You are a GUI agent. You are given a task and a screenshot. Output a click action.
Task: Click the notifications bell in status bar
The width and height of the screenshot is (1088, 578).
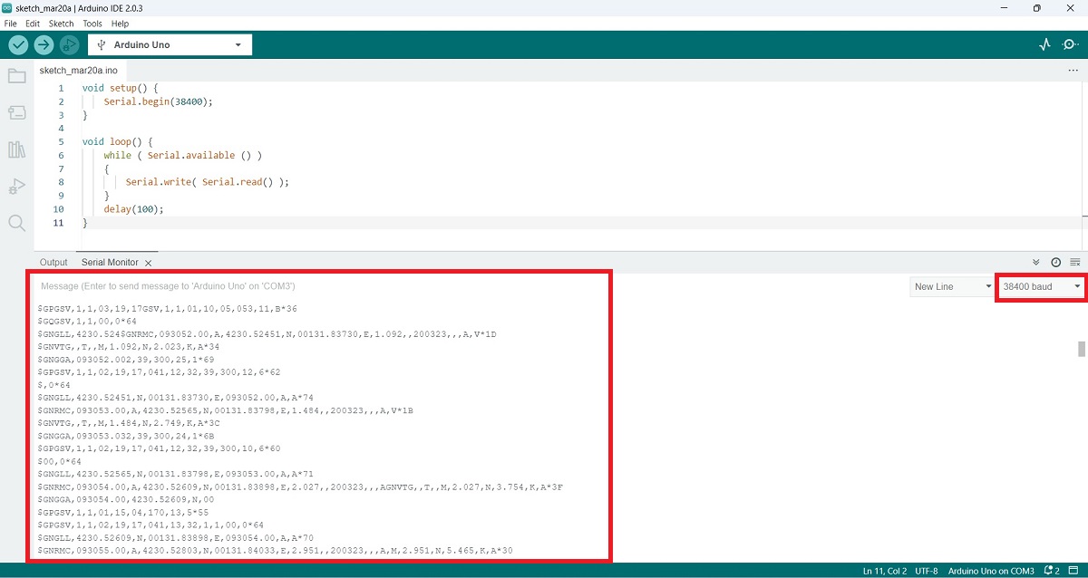click(1049, 571)
